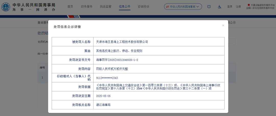
Task: Navigate to 咨询投诉
Action: [143, 7]
